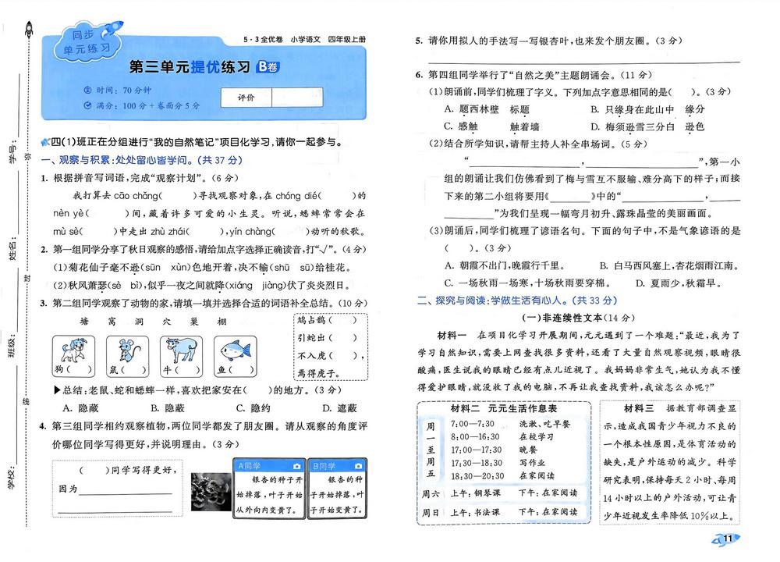The height and width of the screenshot is (562, 780).
Task: Click the B卷 badge in the title
Action: pyautogui.click(x=268, y=66)
